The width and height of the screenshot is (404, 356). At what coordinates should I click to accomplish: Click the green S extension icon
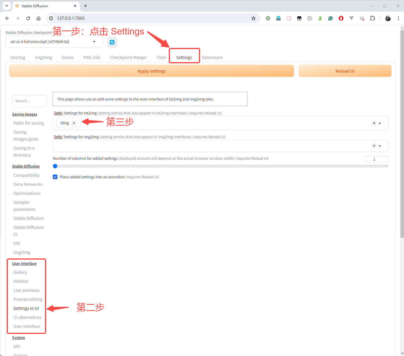(320, 18)
